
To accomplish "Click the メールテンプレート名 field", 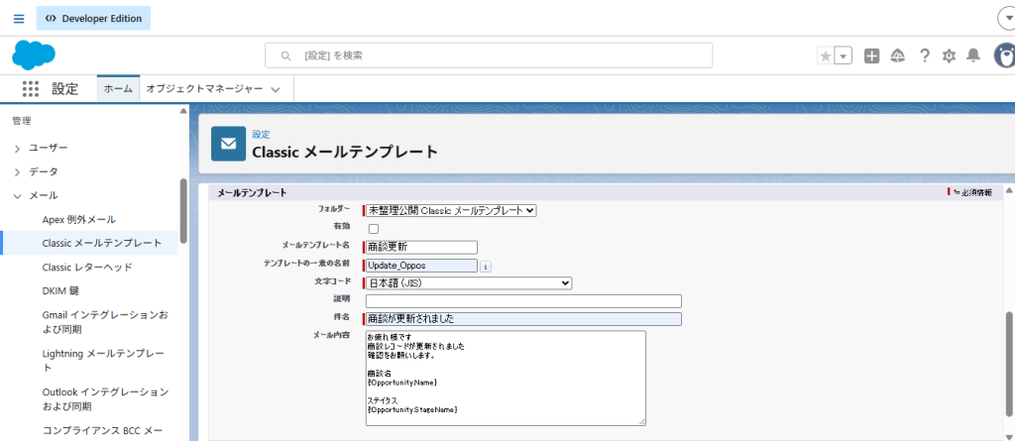I will click(421, 247).
